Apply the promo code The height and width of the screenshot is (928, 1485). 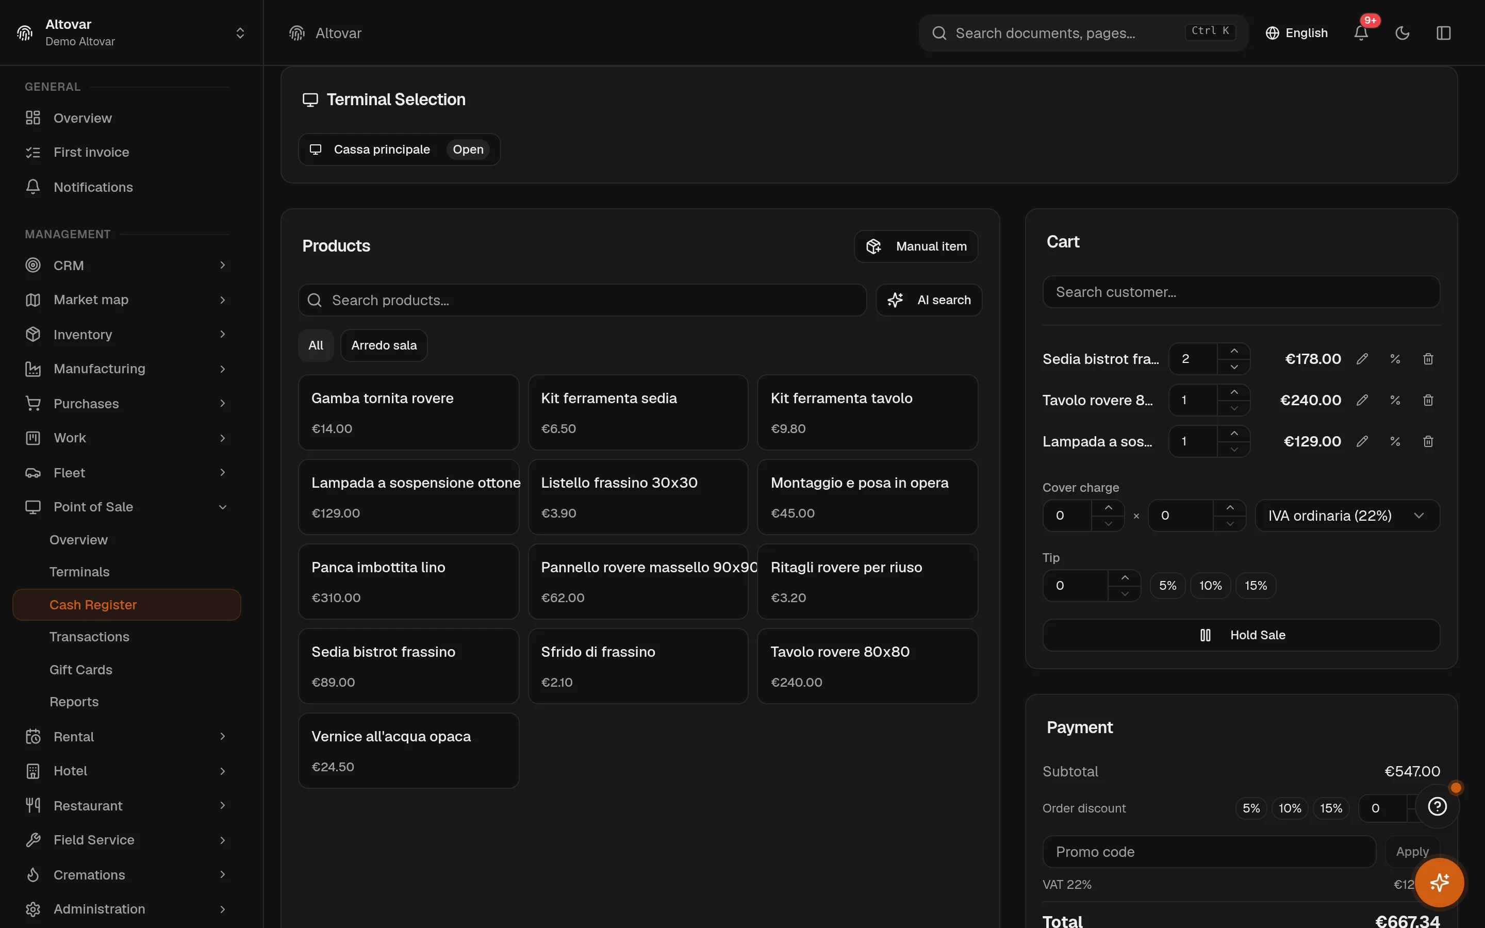(x=1412, y=852)
